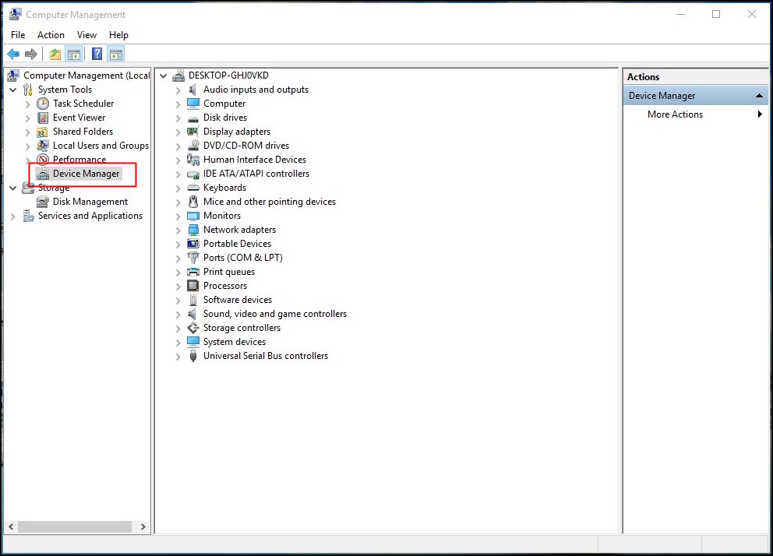Collapse Device Manager section in Actions pane
The width and height of the screenshot is (773, 556).
[x=759, y=96]
